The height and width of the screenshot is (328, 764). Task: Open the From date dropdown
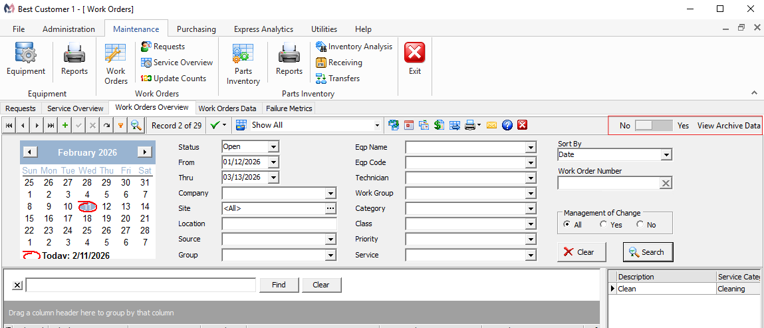coord(273,162)
